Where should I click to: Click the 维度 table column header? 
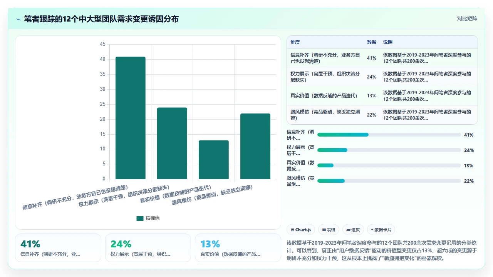click(295, 42)
